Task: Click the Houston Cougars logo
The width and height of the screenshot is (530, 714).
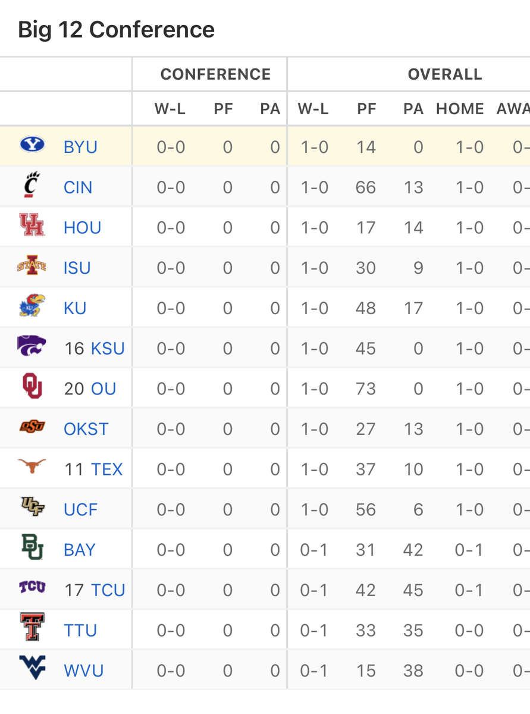Action: (x=33, y=227)
